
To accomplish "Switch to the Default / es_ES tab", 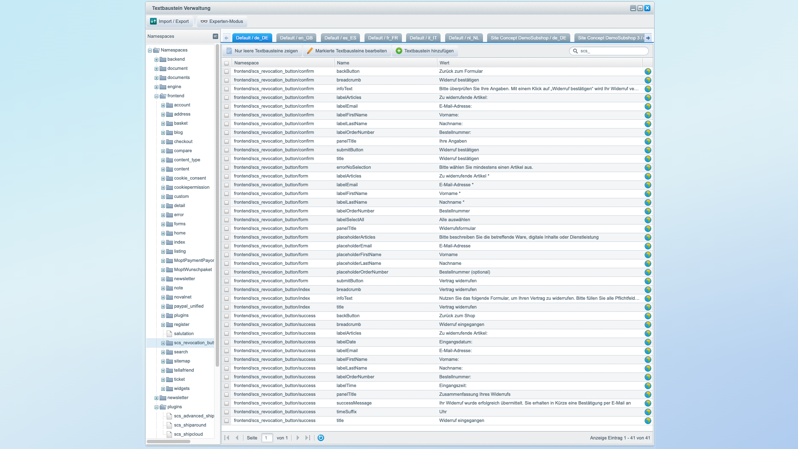I will pos(340,38).
